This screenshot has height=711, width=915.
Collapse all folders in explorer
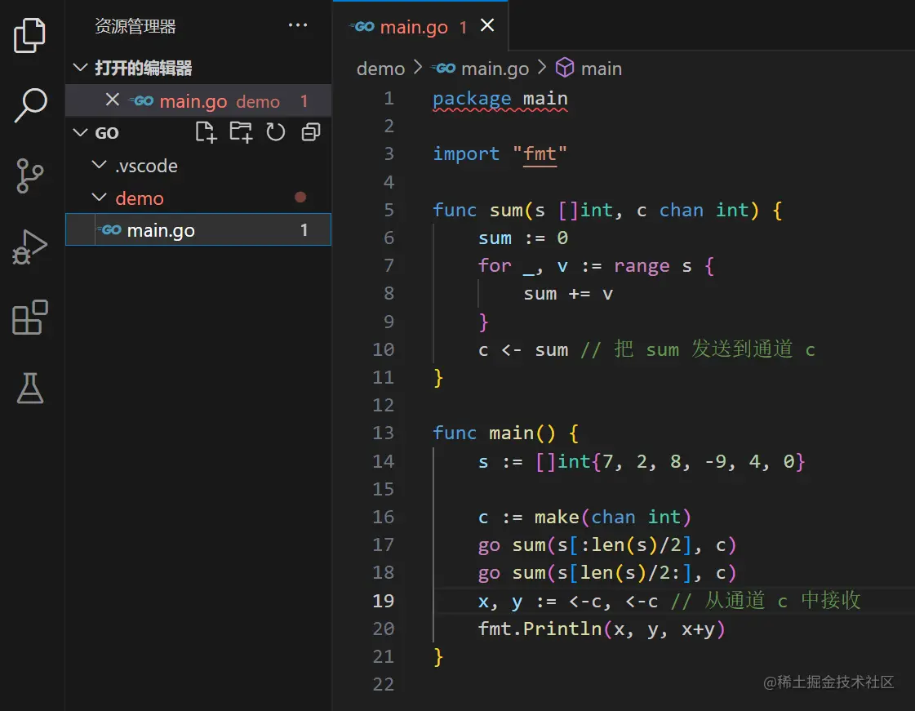(x=311, y=132)
